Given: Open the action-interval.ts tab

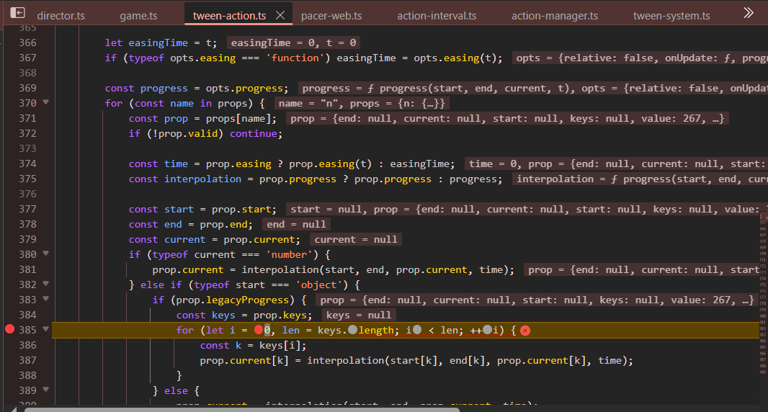Looking at the screenshot, I should 437,16.
